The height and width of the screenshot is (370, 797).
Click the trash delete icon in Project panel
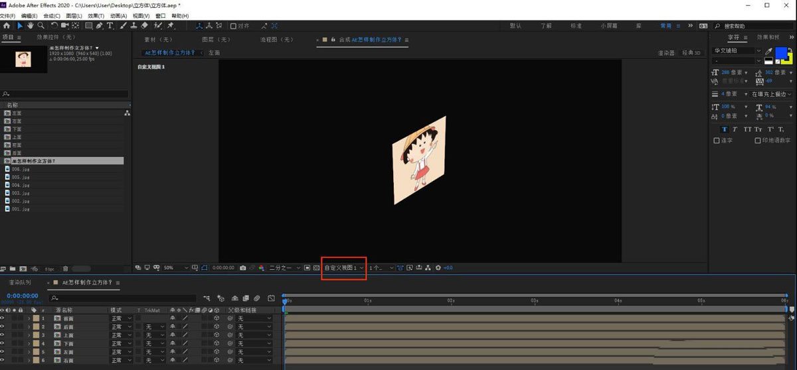(x=65, y=269)
